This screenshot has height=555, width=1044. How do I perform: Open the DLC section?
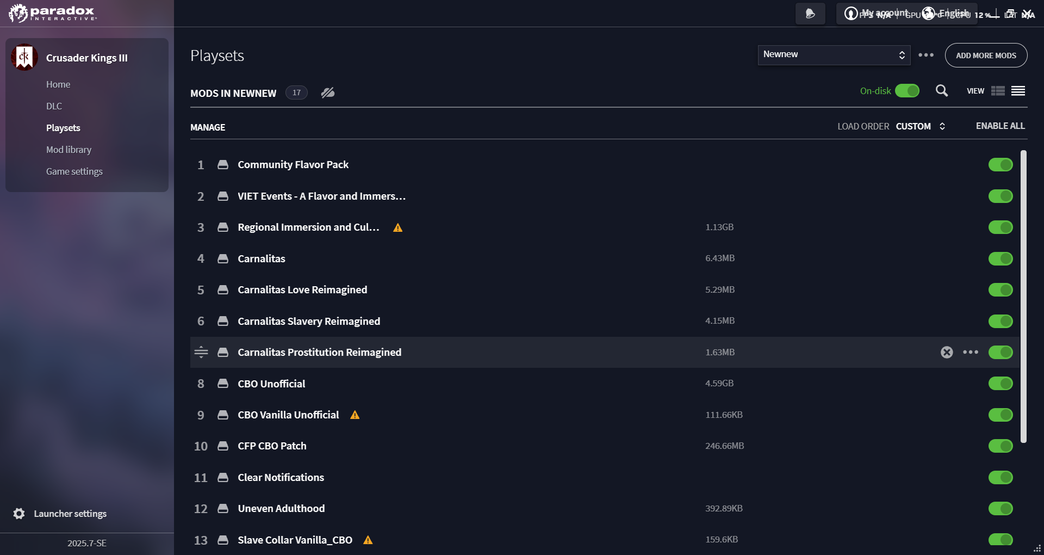pos(54,106)
